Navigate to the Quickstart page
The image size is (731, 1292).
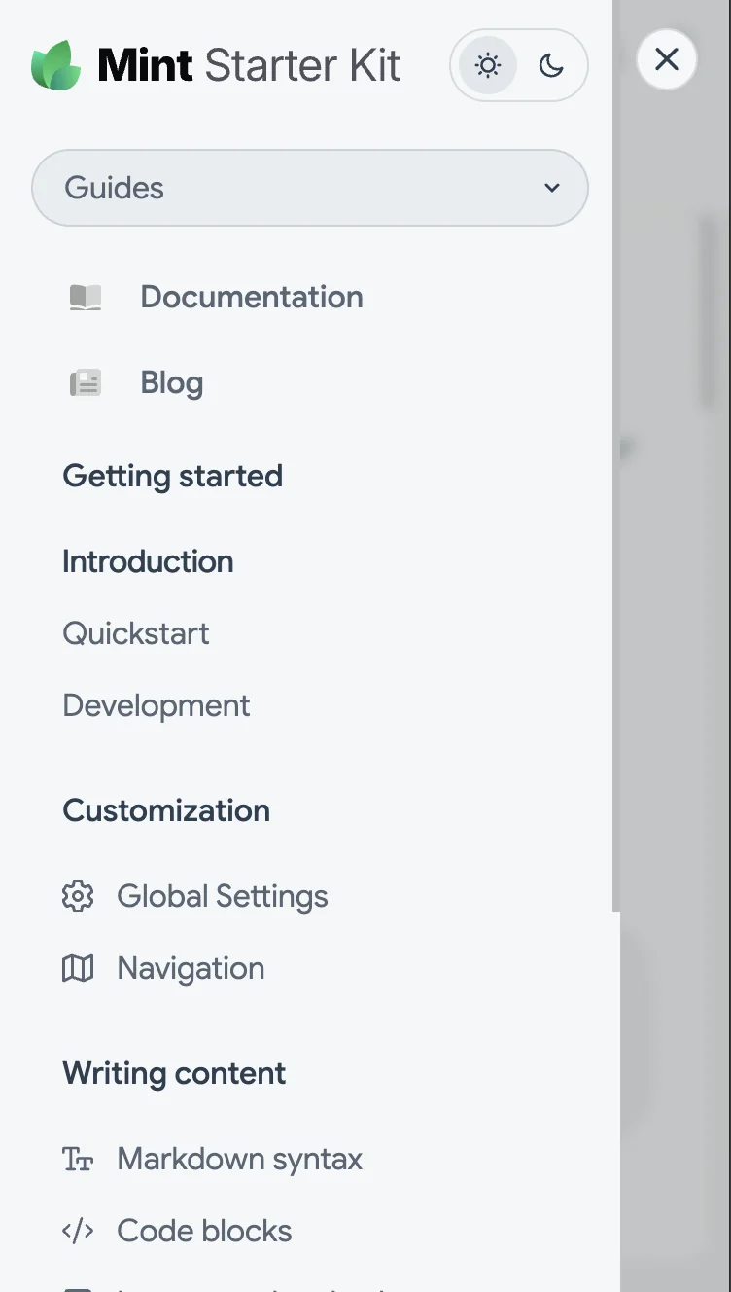coord(136,633)
